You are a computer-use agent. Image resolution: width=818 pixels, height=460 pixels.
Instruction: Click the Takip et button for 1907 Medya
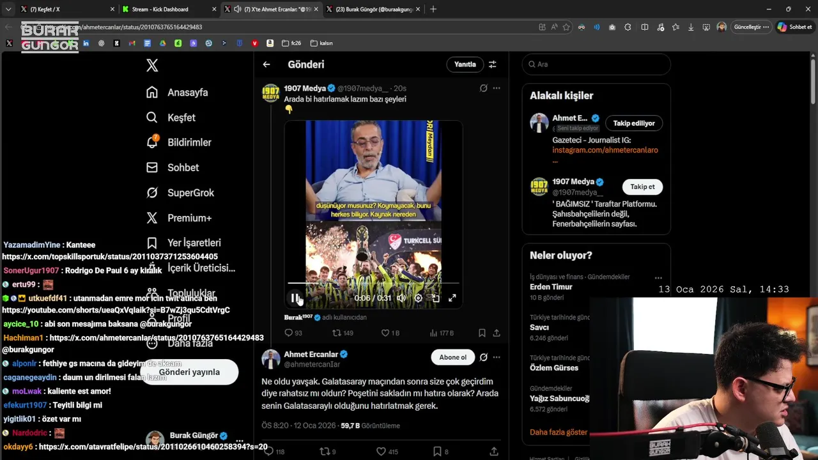click(x=642, y=187)
